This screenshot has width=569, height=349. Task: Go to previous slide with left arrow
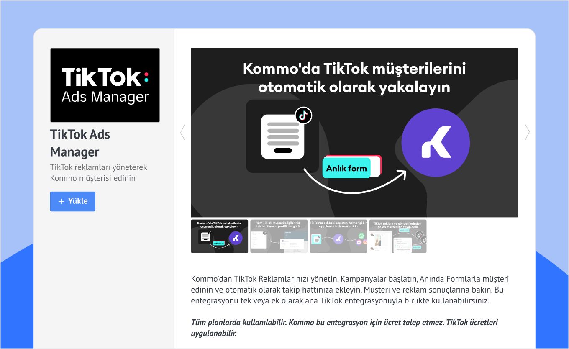click(x=182, y=132)
